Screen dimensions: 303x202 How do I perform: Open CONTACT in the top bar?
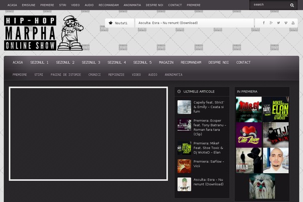(175, 5)
